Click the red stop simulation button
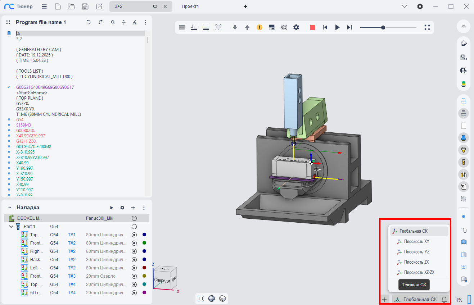 click(x=312, y=27)
